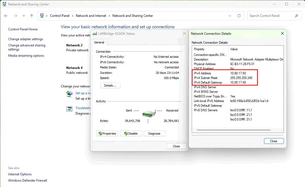The width and height of the screenshot is (305, 187).
Task: Disable the LANBridge-SCADA connection
Action: [131, 134]
